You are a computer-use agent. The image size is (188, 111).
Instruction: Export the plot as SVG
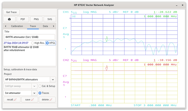(x=50, y=19)
